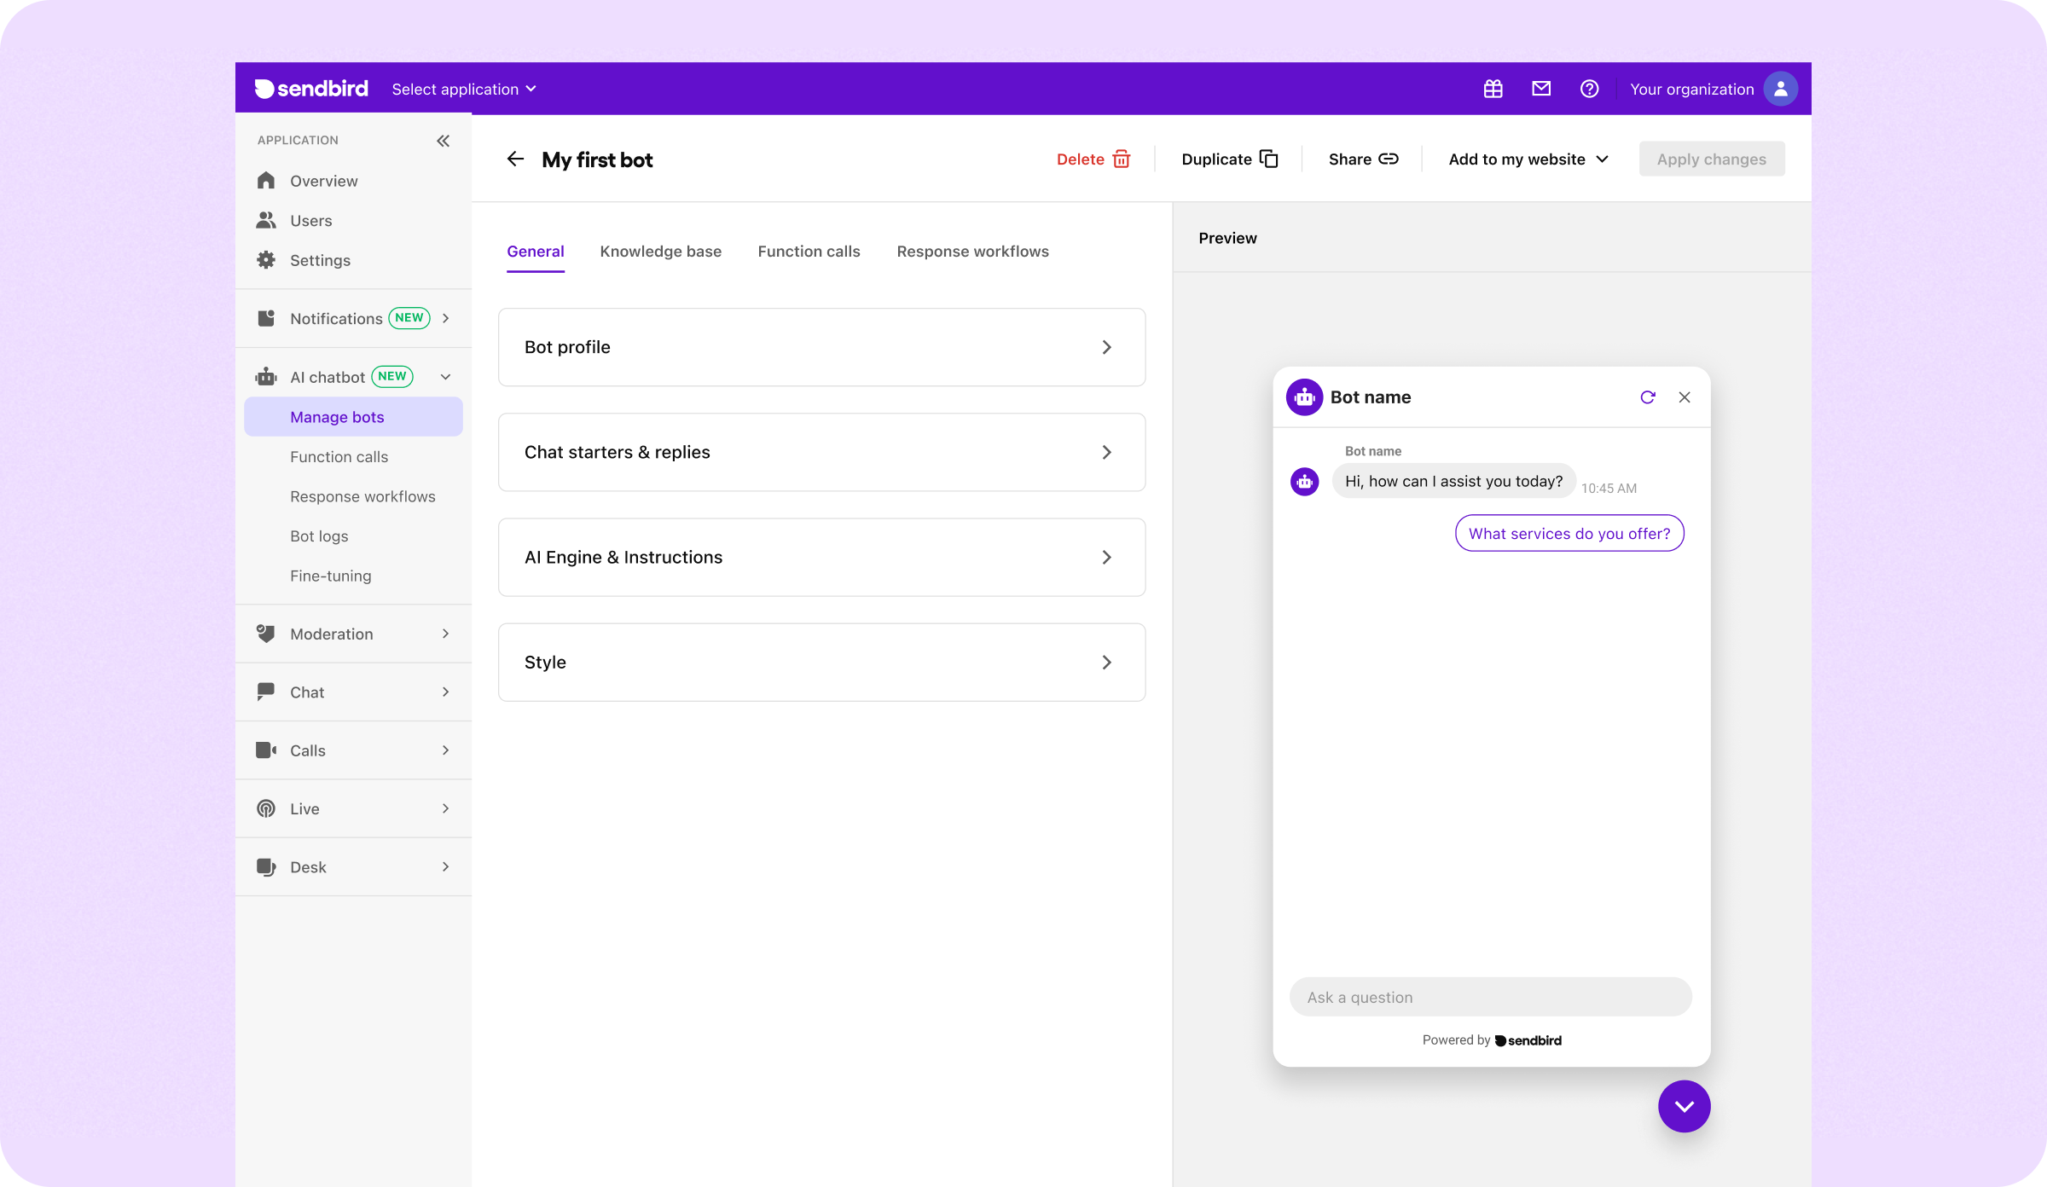Click the AI chatbot manage bots icon
The image size is (2047, 1187).
click(267, 376)
